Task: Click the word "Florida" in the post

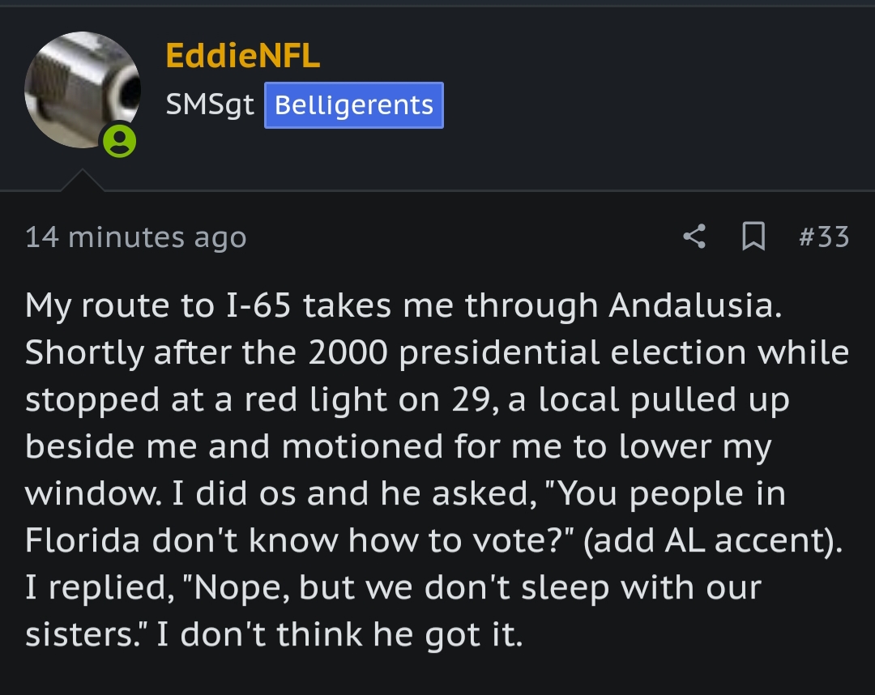Action: tap(82, 540)
